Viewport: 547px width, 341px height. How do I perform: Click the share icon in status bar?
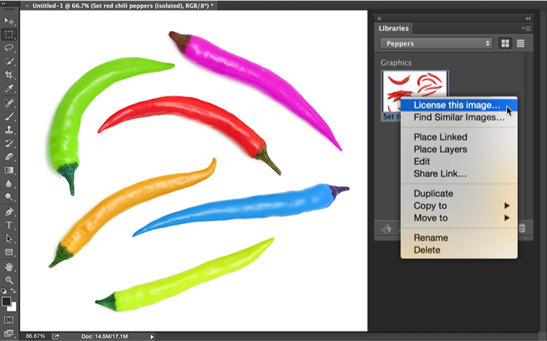56,336
